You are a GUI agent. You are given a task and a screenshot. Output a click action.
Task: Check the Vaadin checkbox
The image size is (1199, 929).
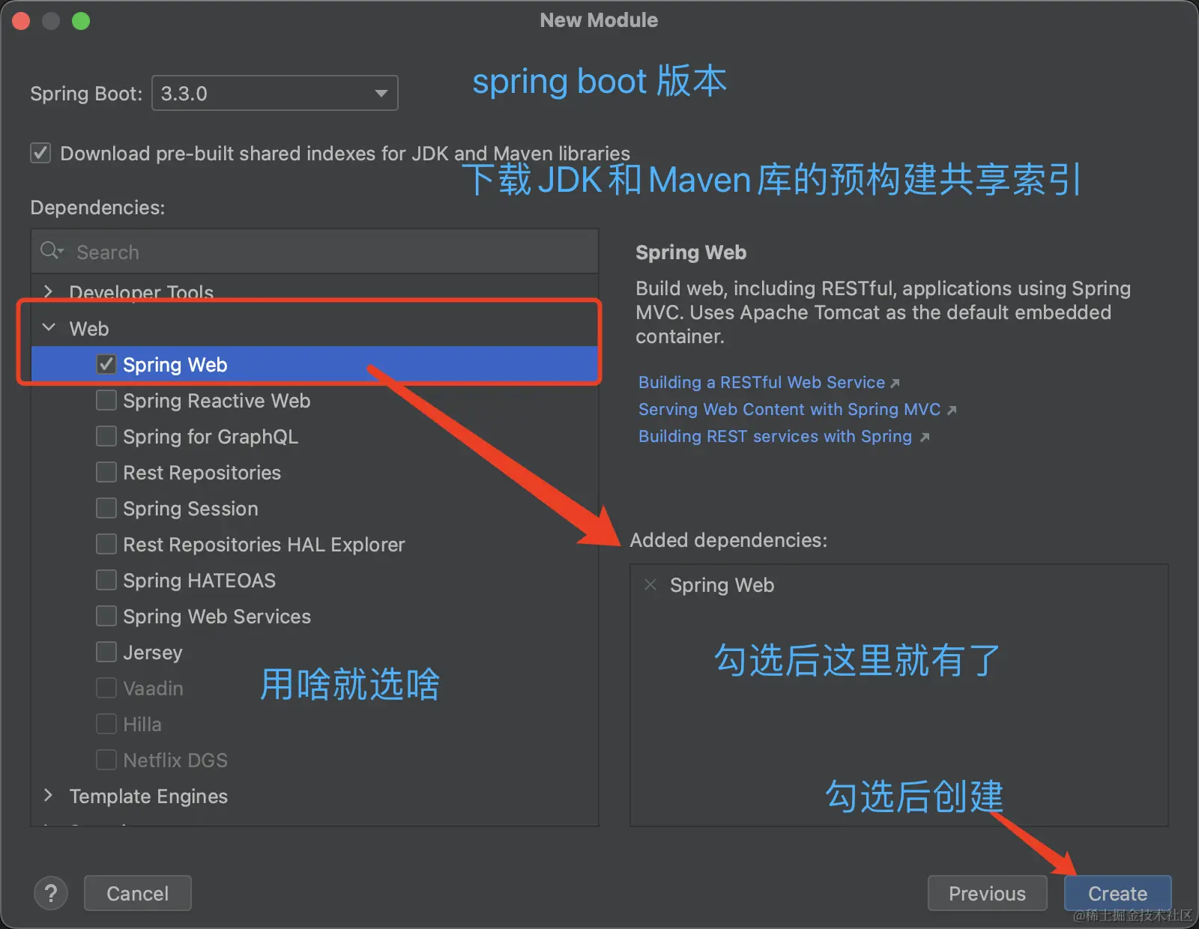point(106,688)
